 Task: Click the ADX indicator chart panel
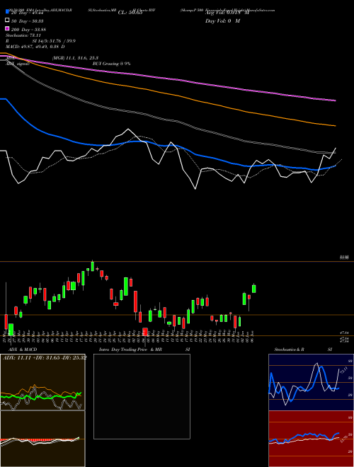pos(42,382)
